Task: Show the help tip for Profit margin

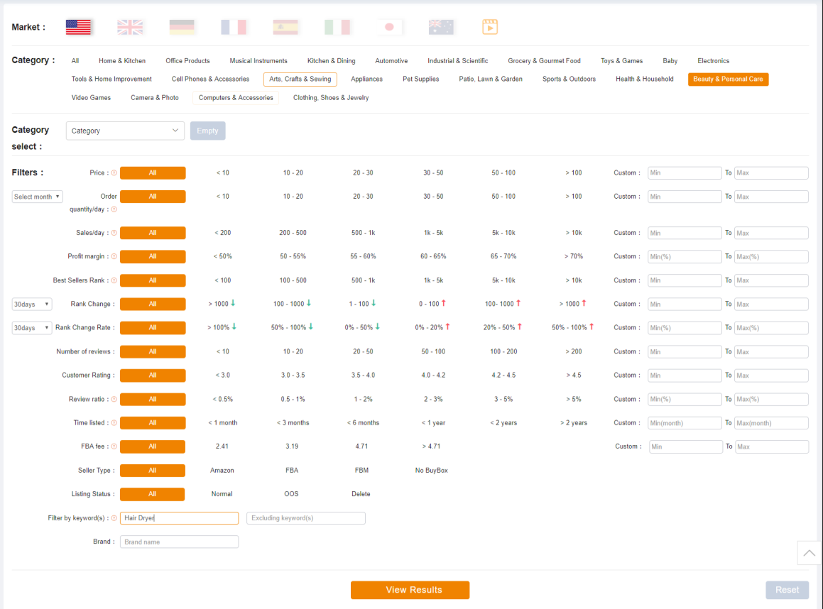Action: pos(114,256)
